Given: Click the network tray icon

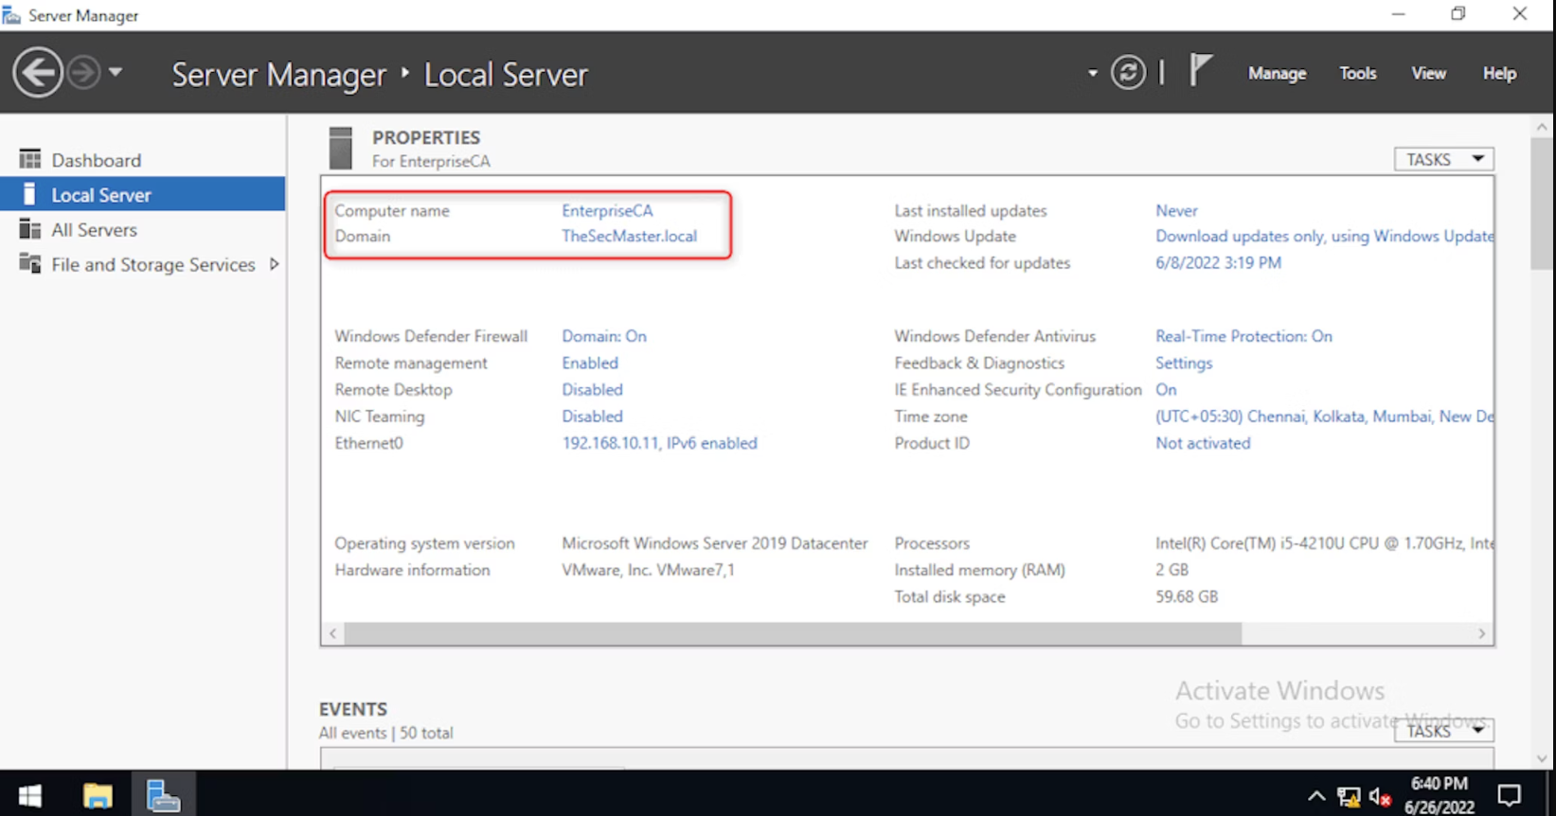Looking at the screenshot, I should pos(1348,796).
